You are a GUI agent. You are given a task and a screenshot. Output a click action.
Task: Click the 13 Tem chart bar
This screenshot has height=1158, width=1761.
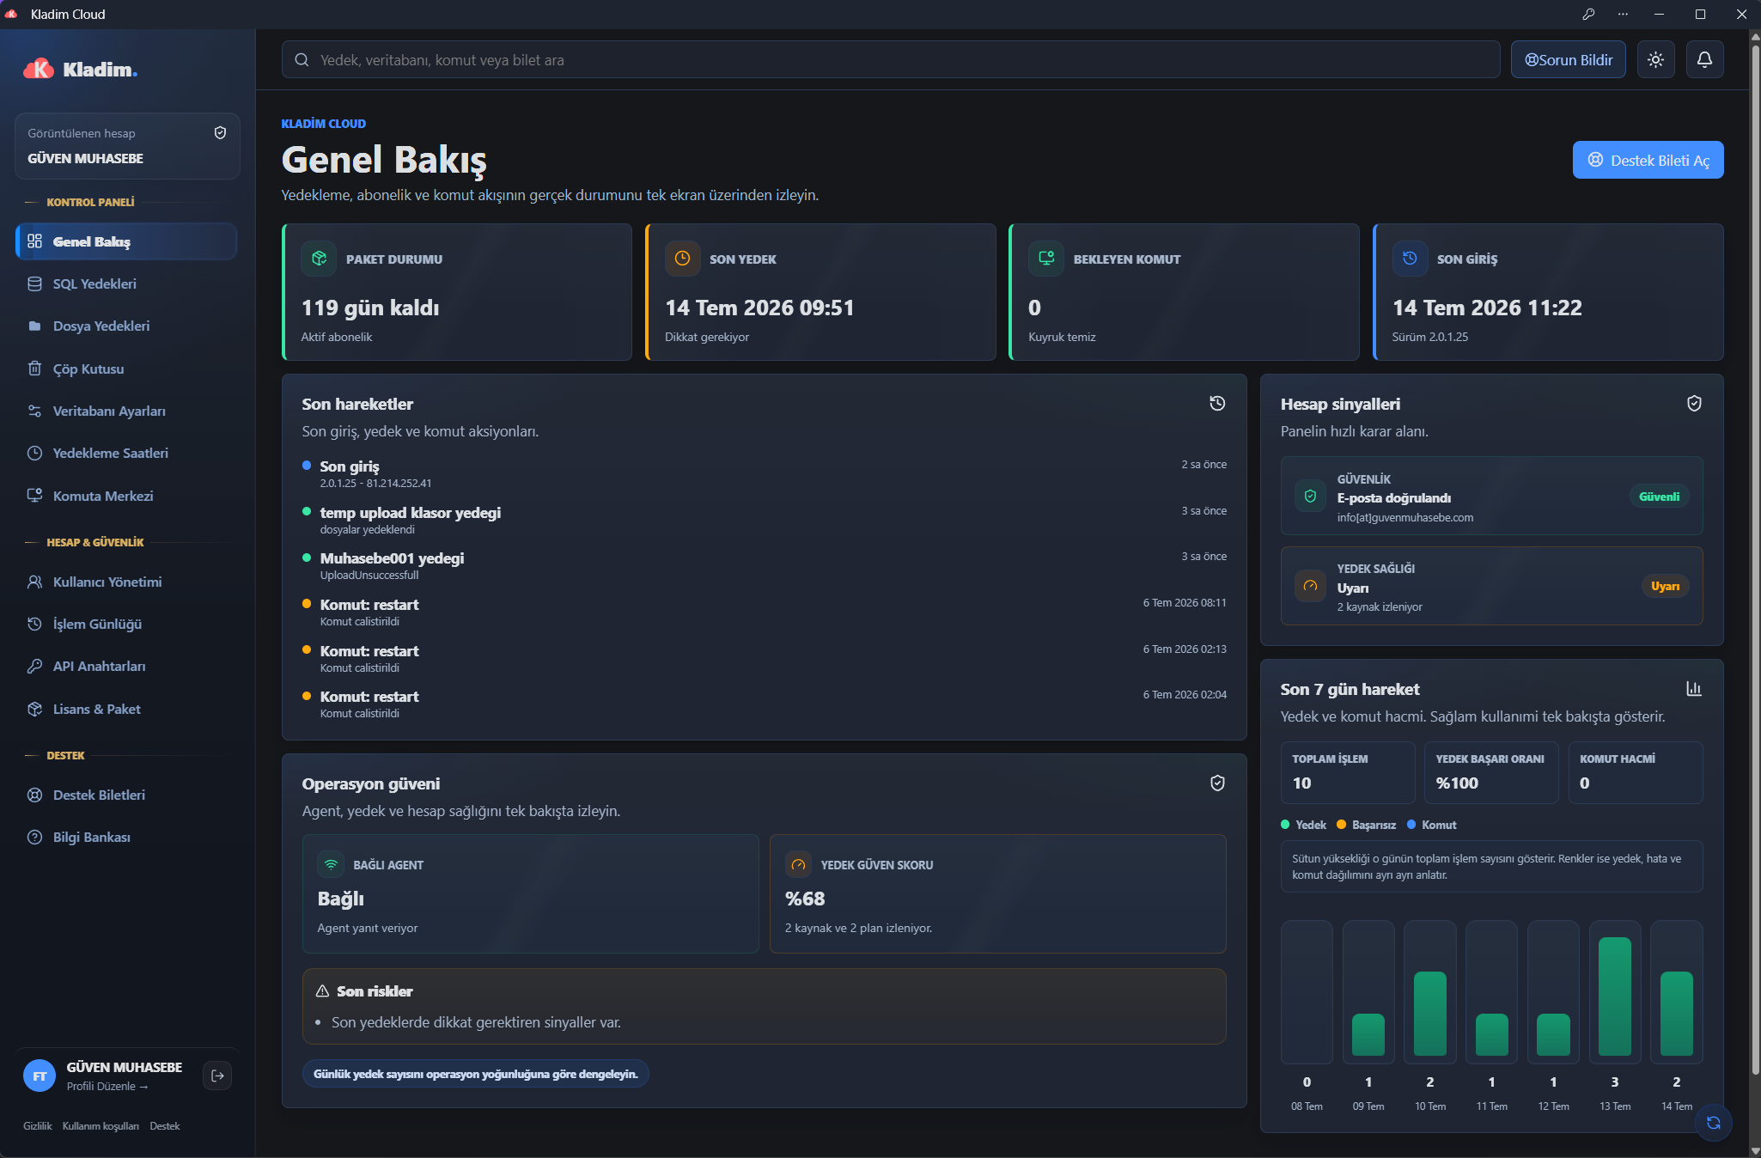(x=1614, y=996)
